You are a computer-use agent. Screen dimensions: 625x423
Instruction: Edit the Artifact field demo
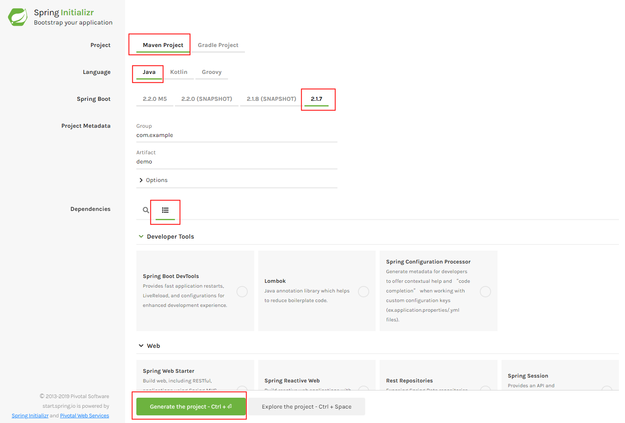(237, 162)
